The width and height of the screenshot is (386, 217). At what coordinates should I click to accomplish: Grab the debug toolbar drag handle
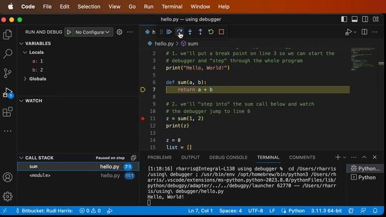[x=161, y=32]
